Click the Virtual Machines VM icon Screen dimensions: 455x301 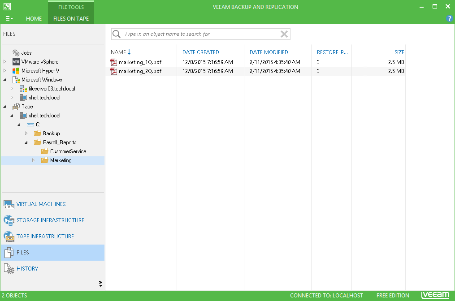[x=9, y=204]
